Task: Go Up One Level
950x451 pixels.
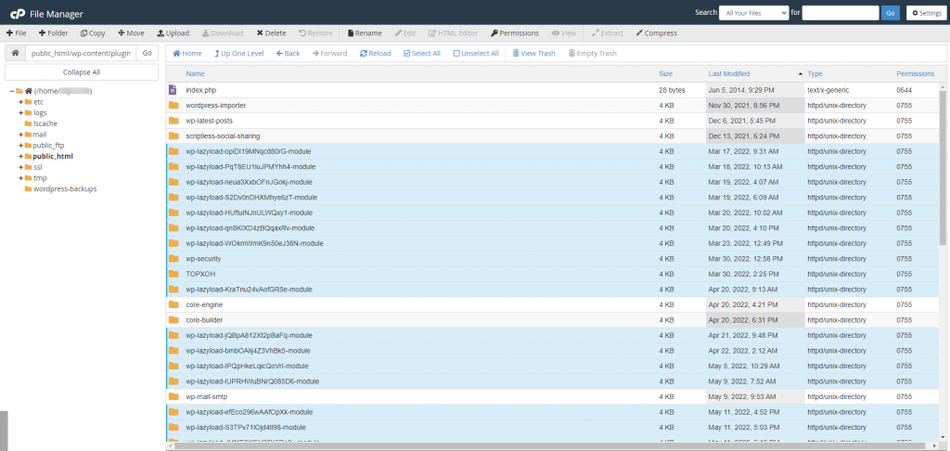Action: (x=238, y=53)
